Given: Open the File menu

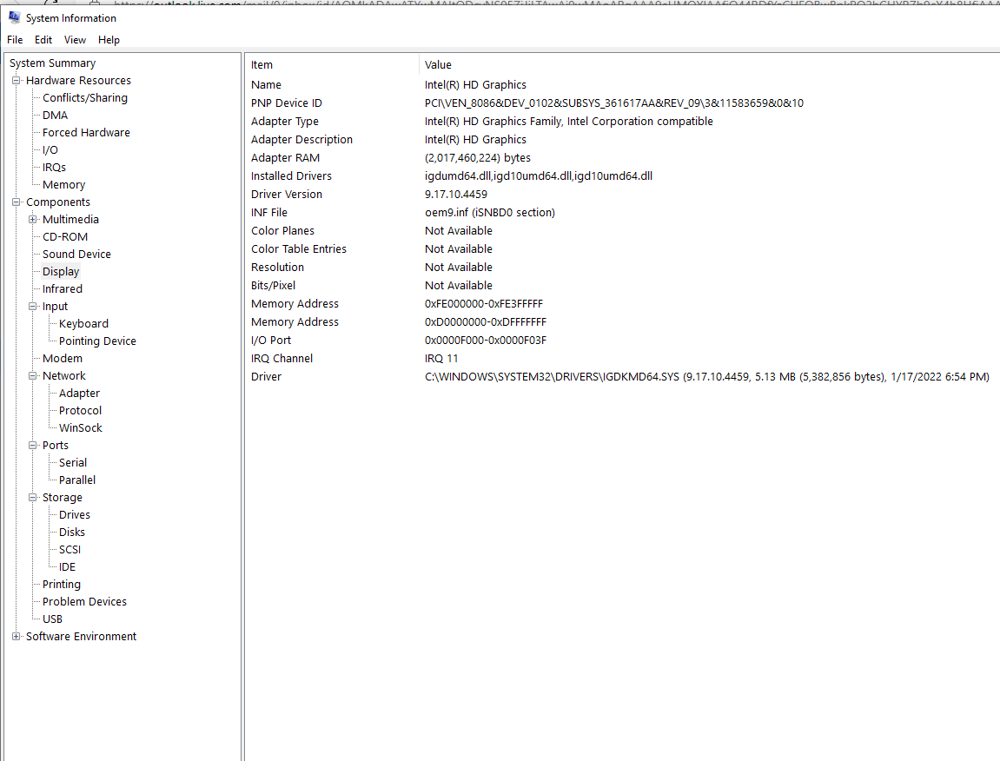Looking at the screenshot, I should point(15,40).
